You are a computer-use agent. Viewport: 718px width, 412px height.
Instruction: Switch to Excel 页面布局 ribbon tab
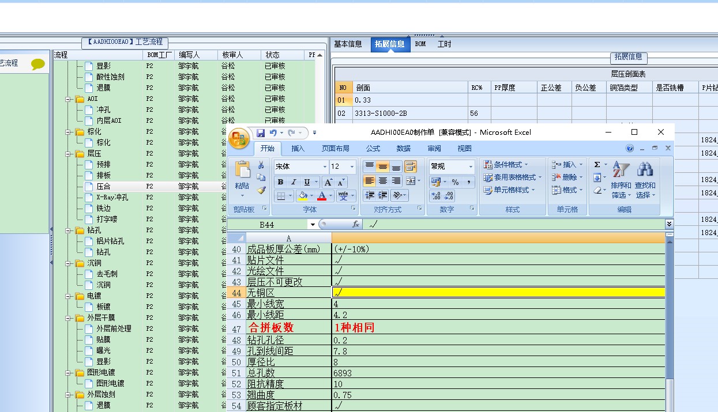pos(336,149)
